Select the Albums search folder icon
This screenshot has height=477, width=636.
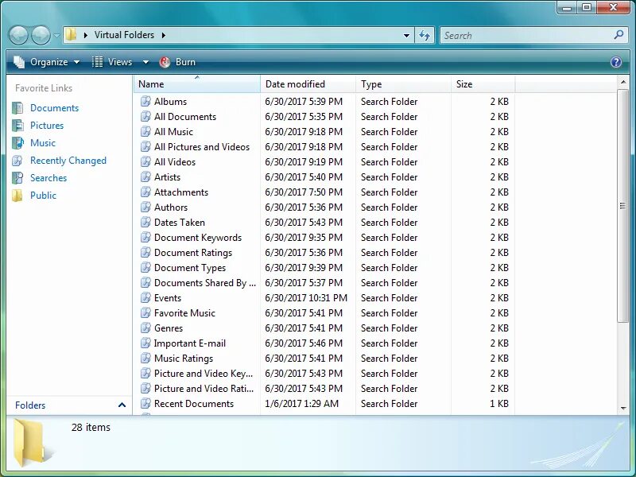145,102
